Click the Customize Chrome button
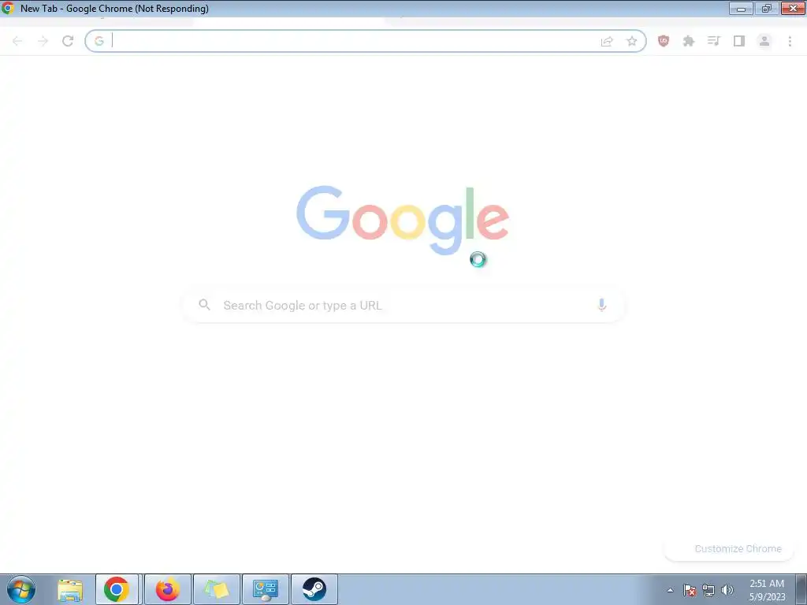807x605 pixels. [729, 548]
